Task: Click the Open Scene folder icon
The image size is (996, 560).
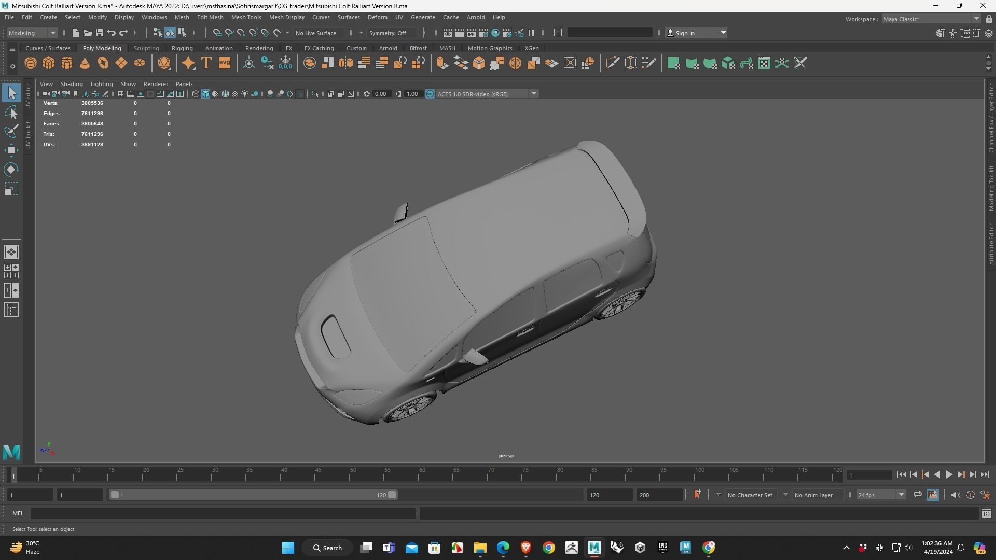Action: (x=87, y=33)
